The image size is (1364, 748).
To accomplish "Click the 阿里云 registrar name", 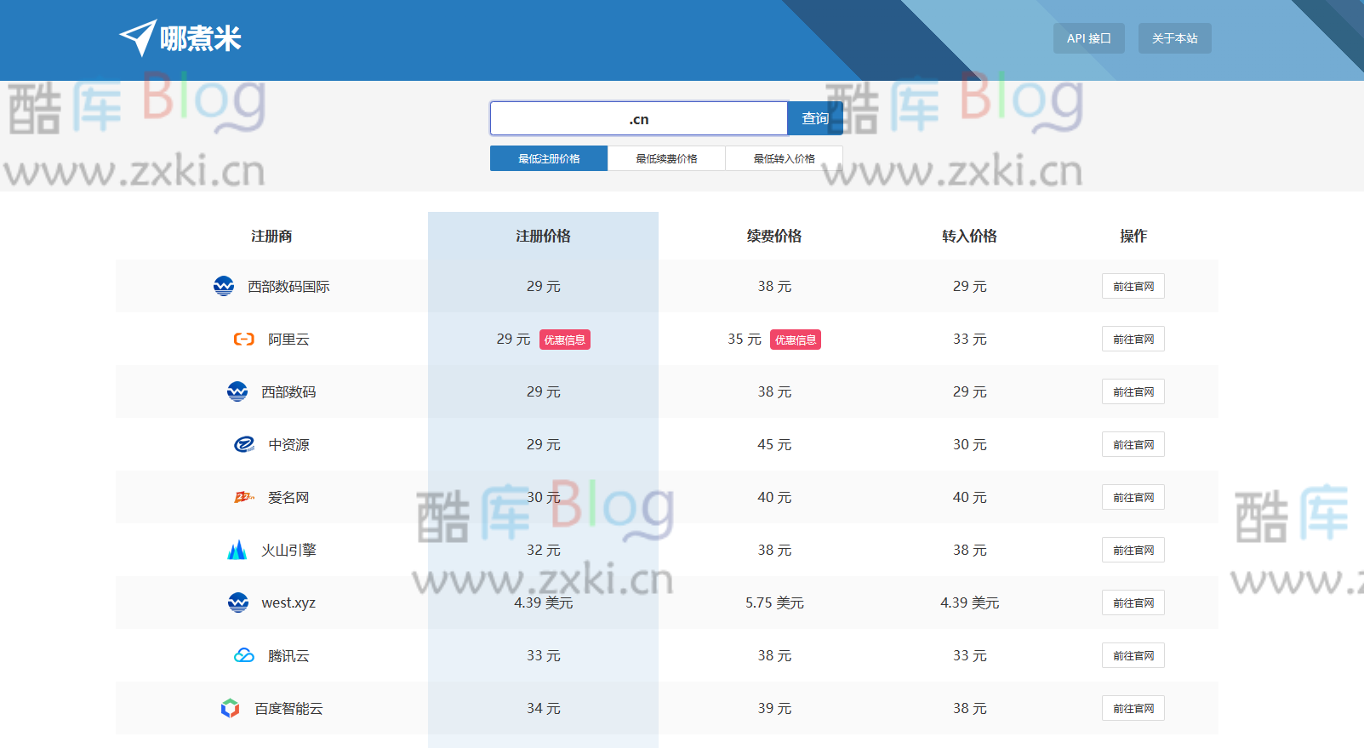I will pos(288,340).
